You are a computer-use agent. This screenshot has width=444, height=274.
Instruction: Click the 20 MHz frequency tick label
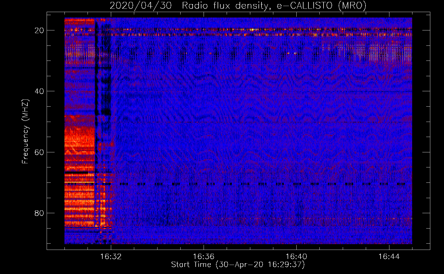(x=40, y=30)
